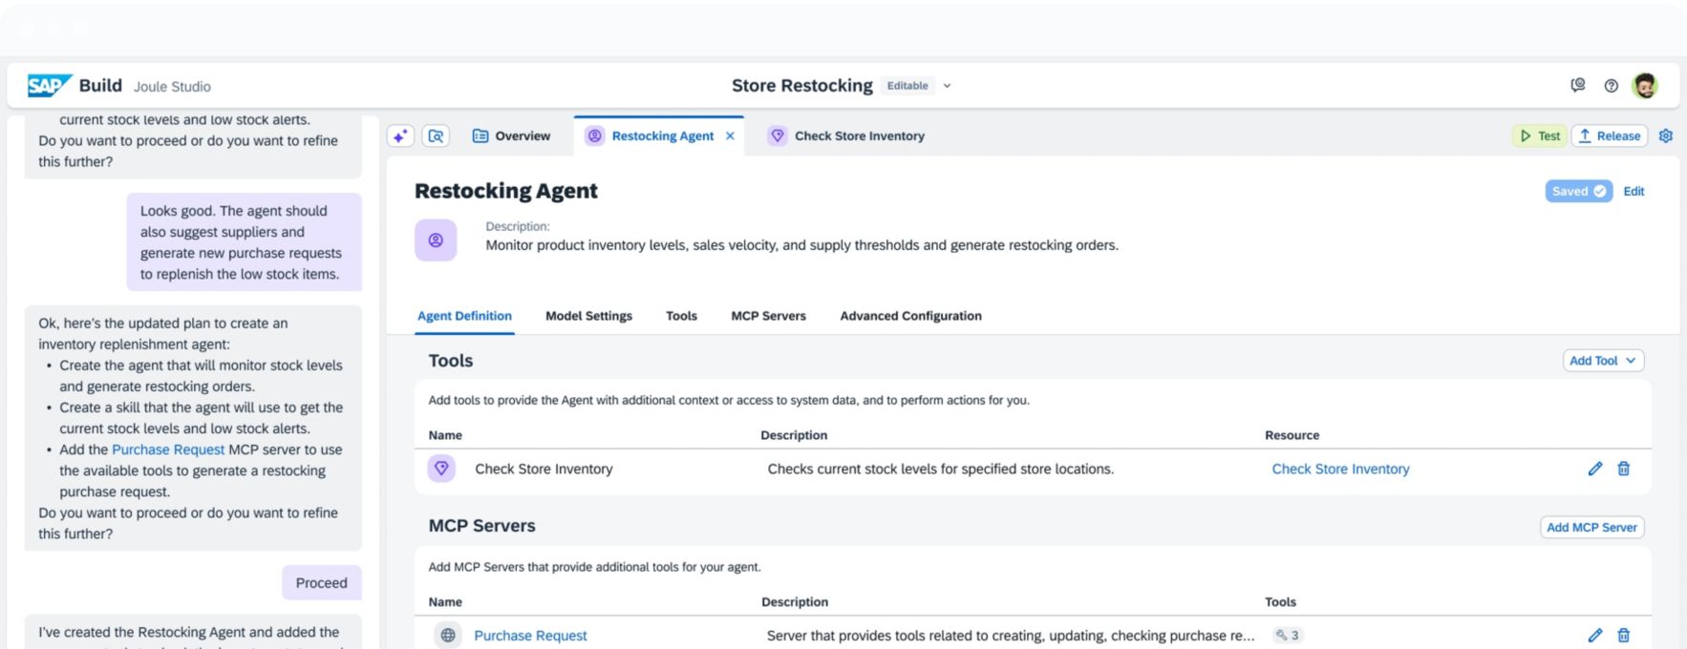Open the help question mark icon

point(1612,86)
